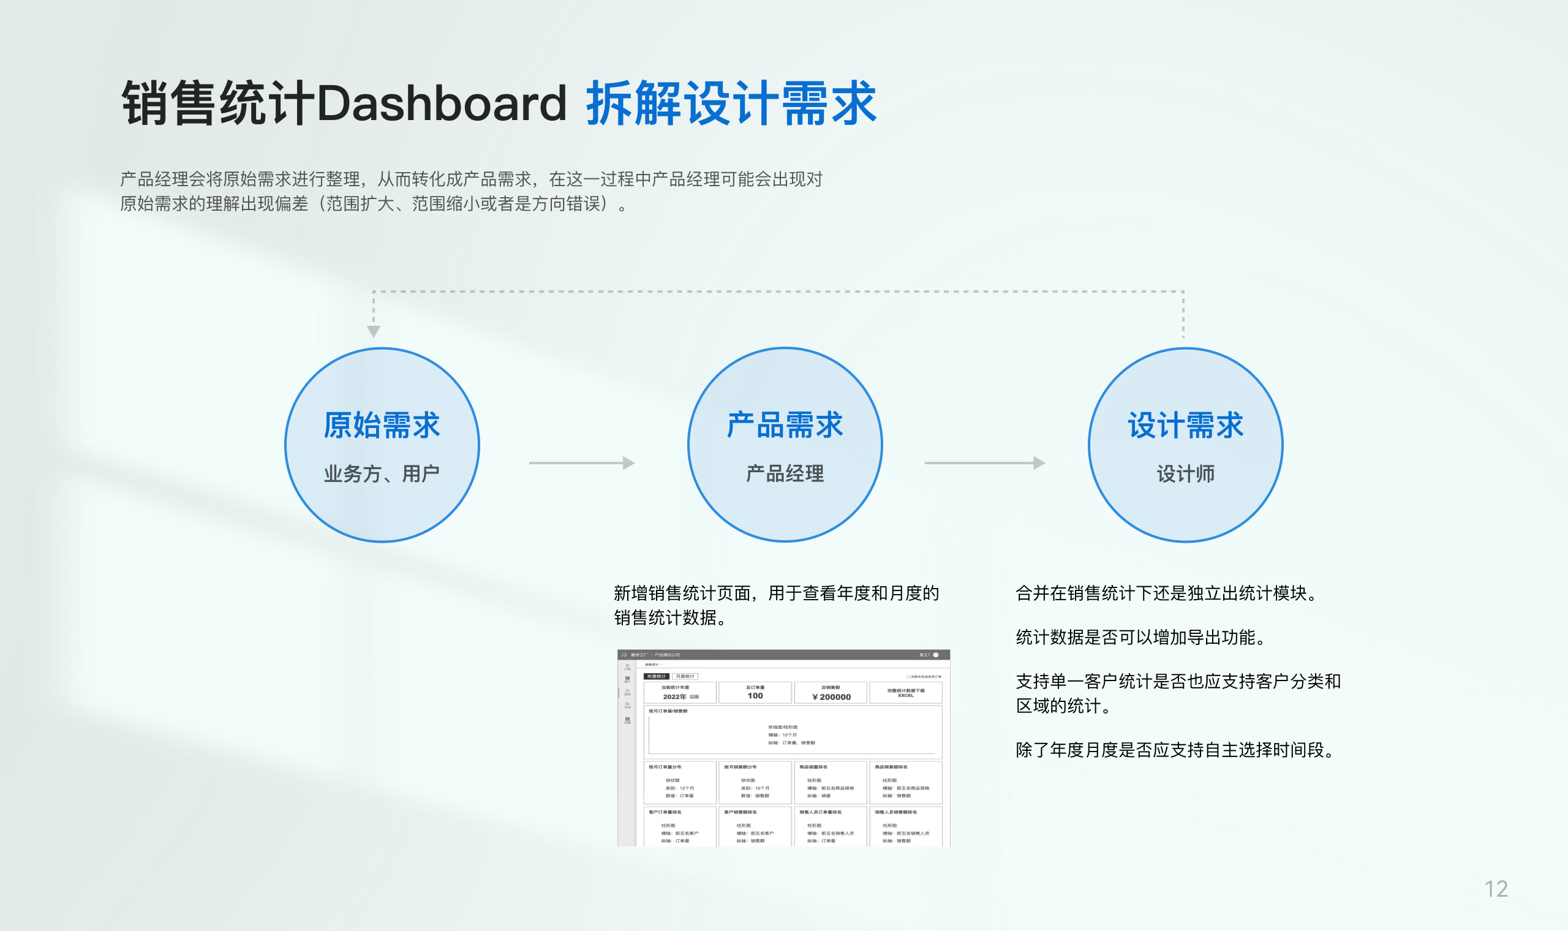Click the 按月订单量/销售额 chart area
Viewport: 1568px width, 931px height.
pos(793,732)
